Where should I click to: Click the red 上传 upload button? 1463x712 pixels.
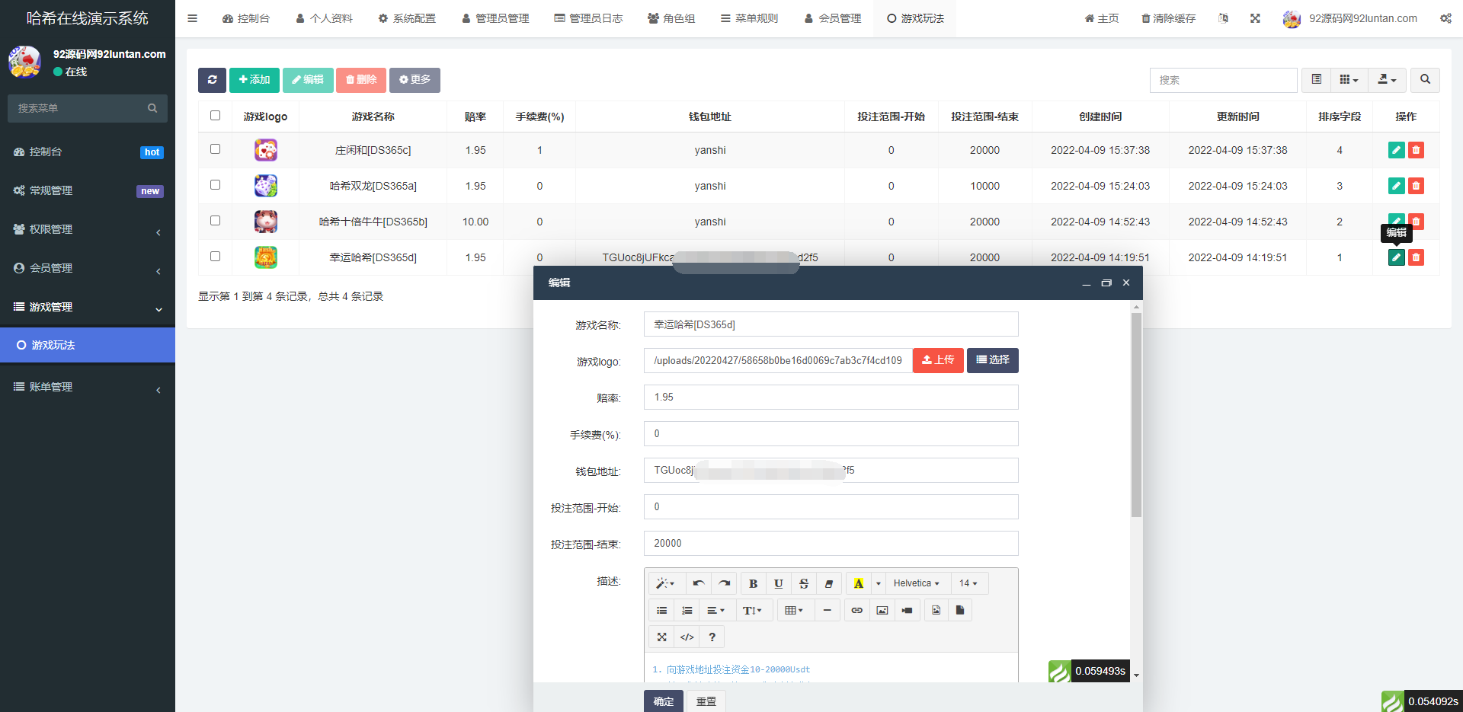pyautogui.click(x=938, y=360)
